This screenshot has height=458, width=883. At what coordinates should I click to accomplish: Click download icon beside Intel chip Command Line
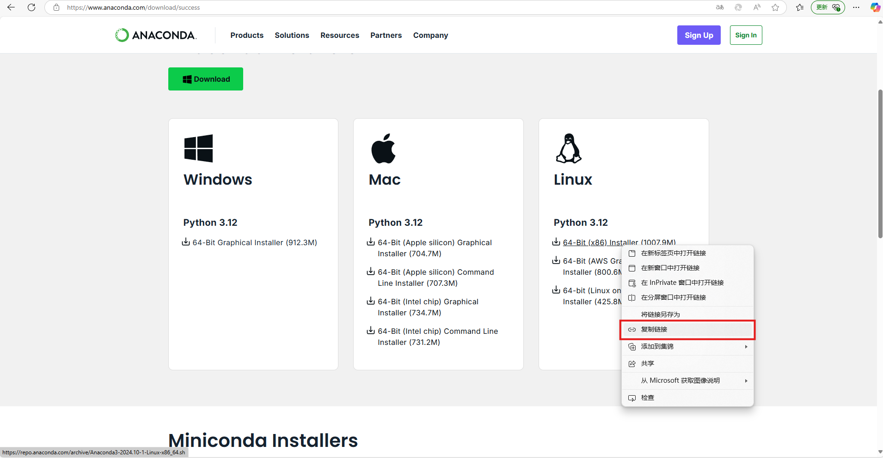click(371, 331)
